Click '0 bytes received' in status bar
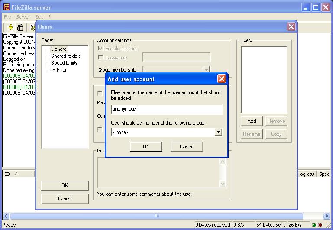This screenshot has height=230, width=333. coord(212,225)
